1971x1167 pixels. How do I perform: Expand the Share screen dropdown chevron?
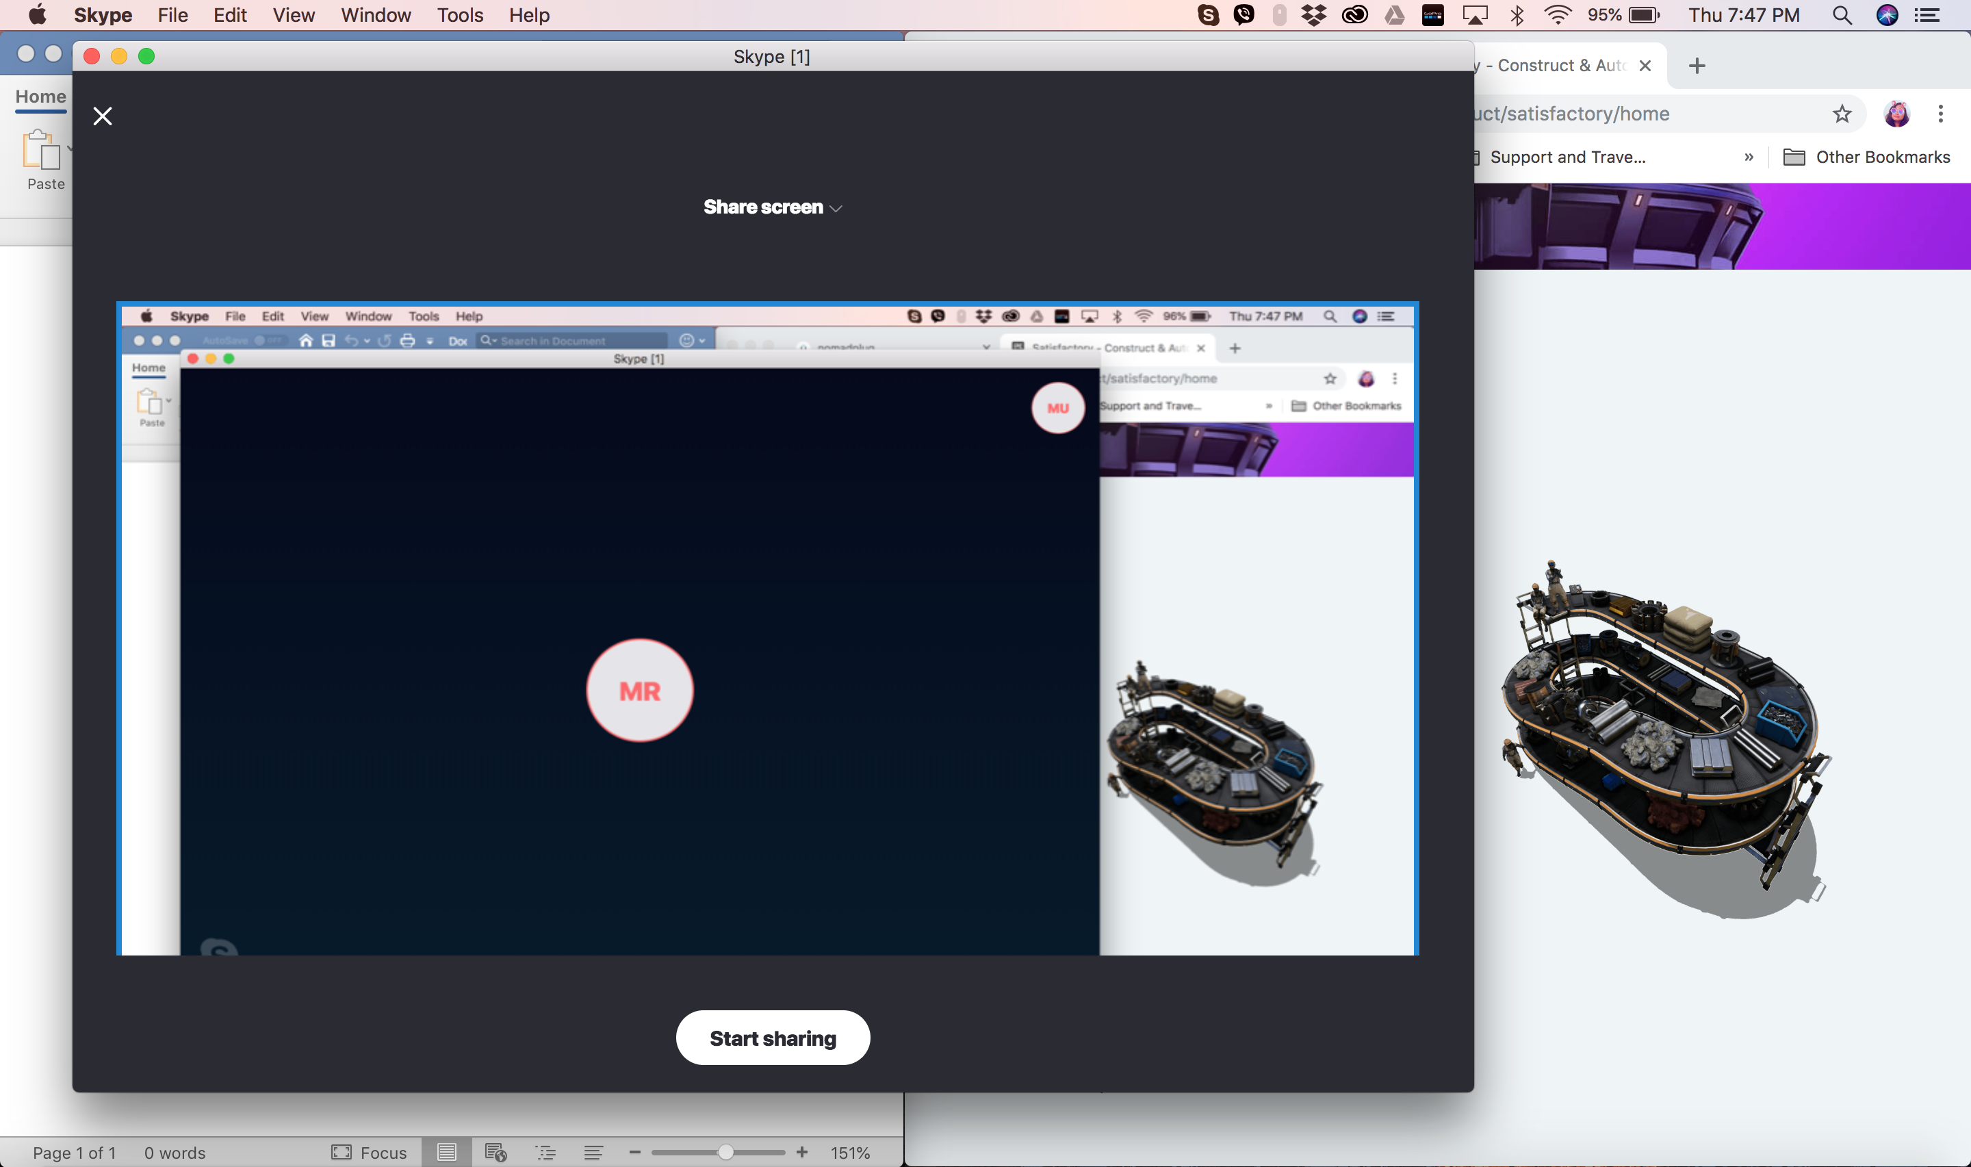point(836,208)
